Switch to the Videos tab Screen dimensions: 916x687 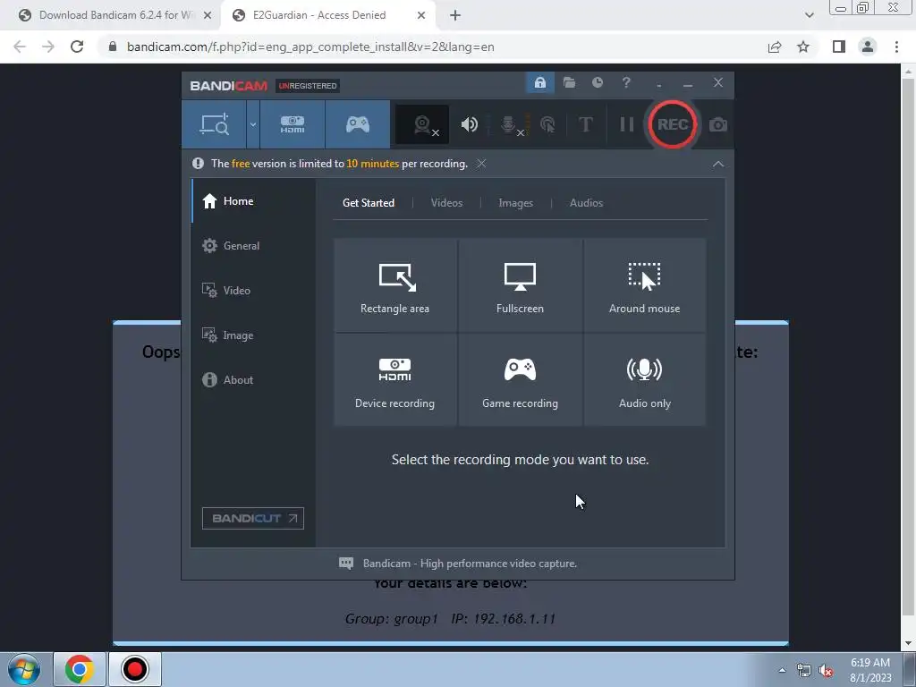(x=447, y=203)
